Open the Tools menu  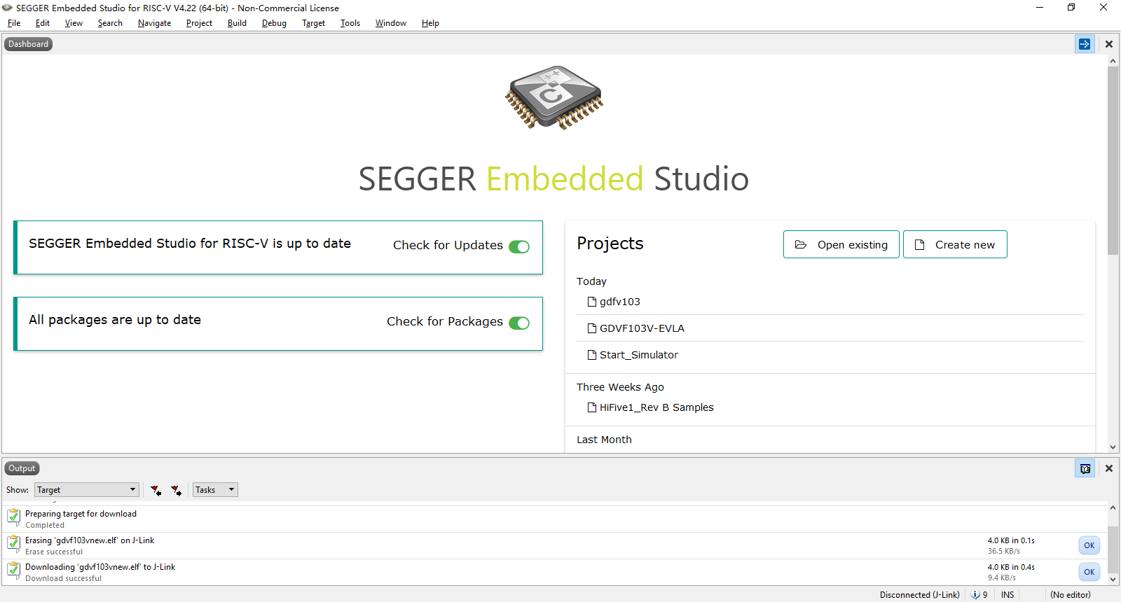coord(350,23)
